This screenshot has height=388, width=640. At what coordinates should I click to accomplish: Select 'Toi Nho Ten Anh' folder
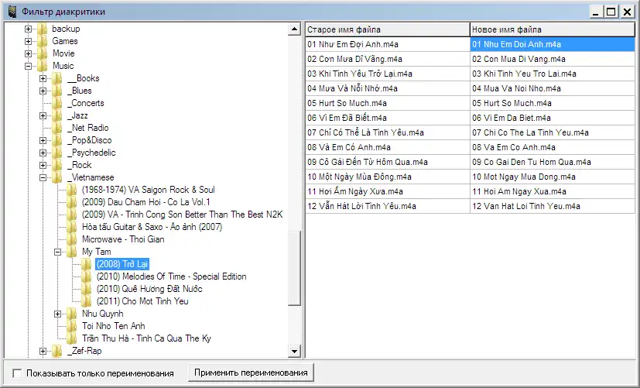[114, 326]
